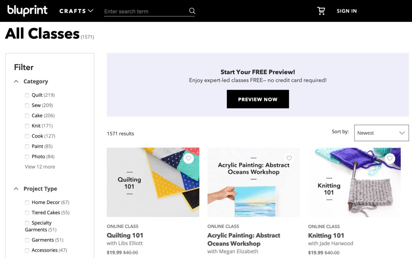Open the Knitting 101 class thumbnail
This screenshot has height=258, width=412.
(354, 182)
